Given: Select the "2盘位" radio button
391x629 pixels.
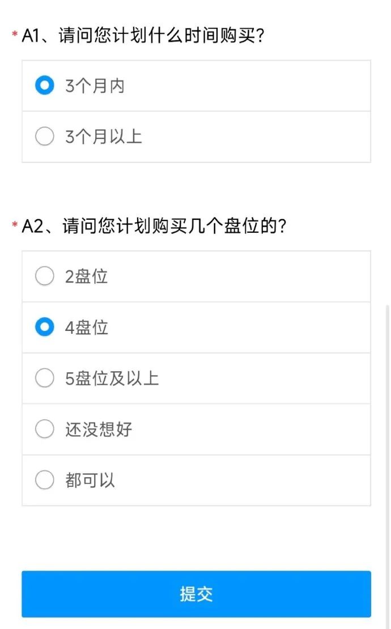Looking at the screenshot, I should 45,277.
